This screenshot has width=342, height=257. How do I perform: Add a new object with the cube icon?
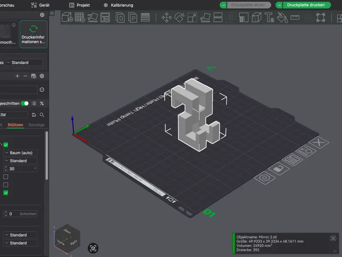click(x=68, y=17)
